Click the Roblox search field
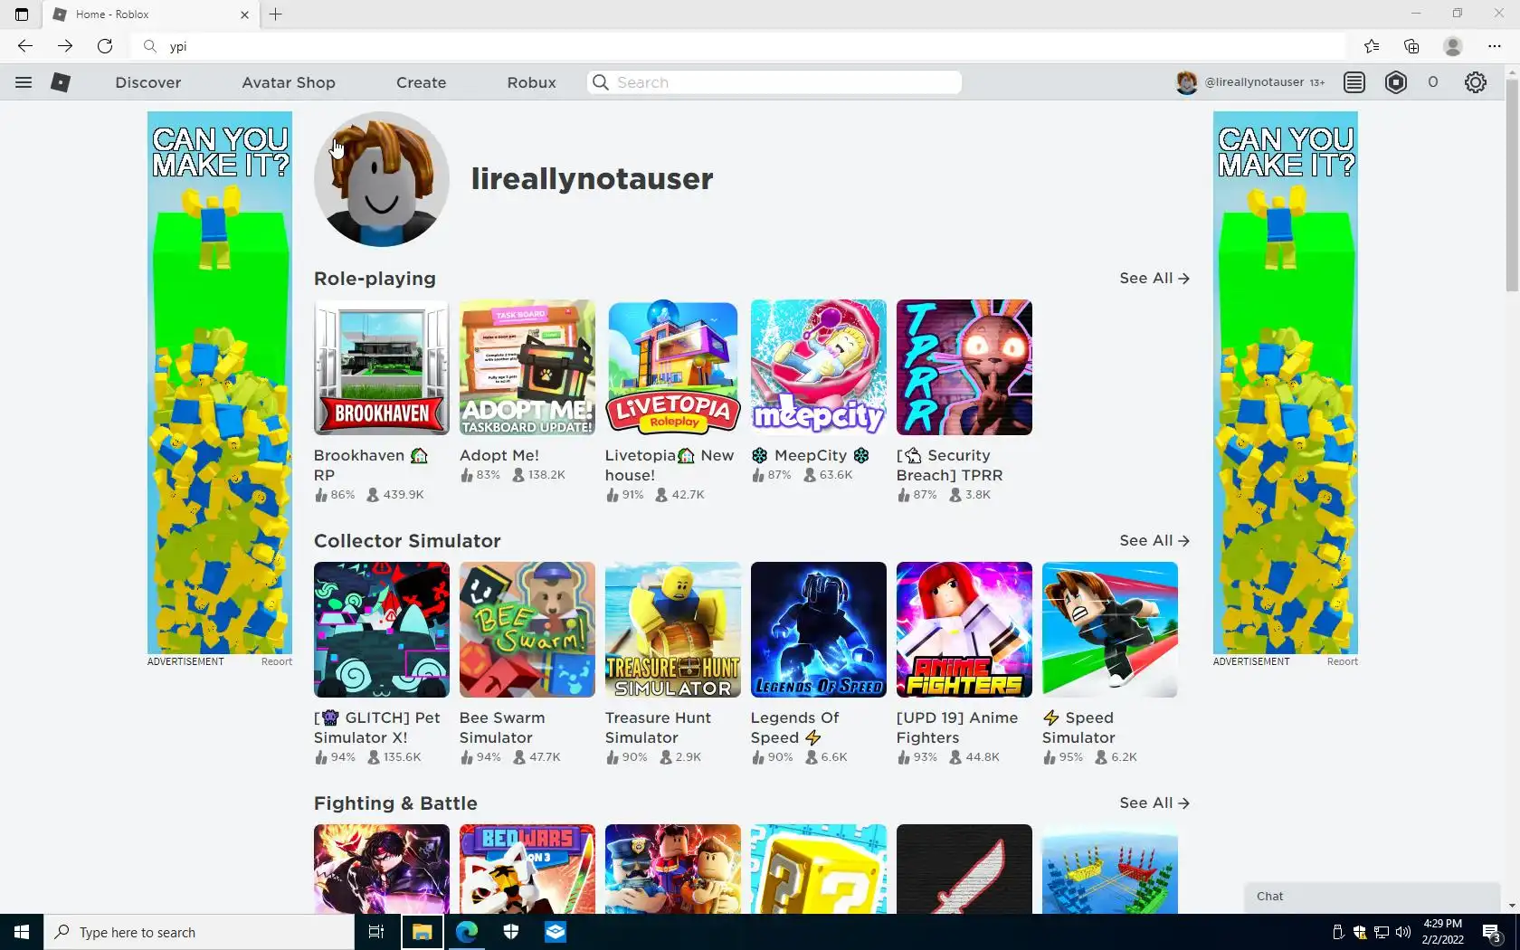Image resolution: width=1520 pixels, height=950 pixels. [774, 82]
